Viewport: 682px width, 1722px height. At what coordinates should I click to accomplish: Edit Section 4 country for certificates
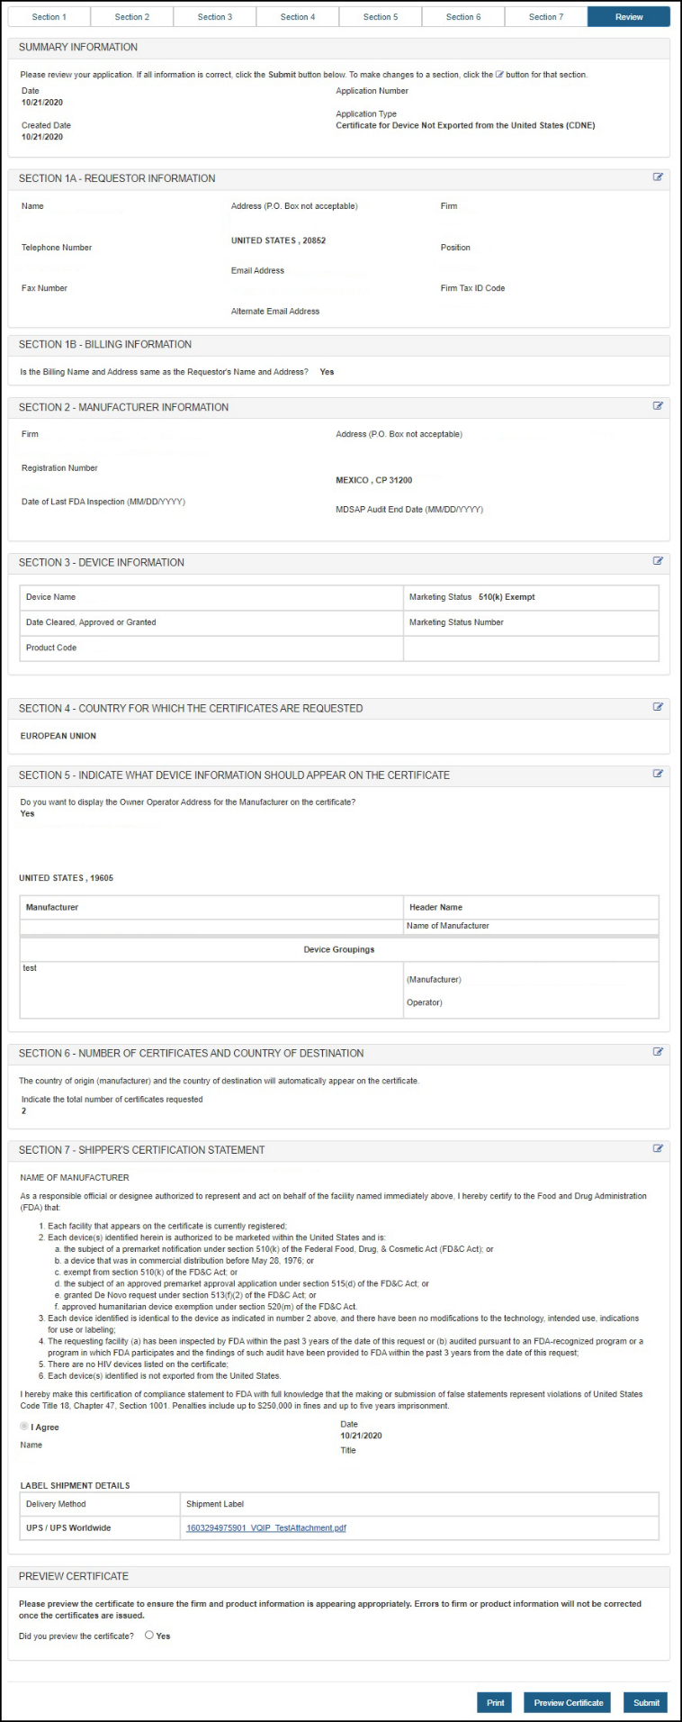(x=658, y=707)
